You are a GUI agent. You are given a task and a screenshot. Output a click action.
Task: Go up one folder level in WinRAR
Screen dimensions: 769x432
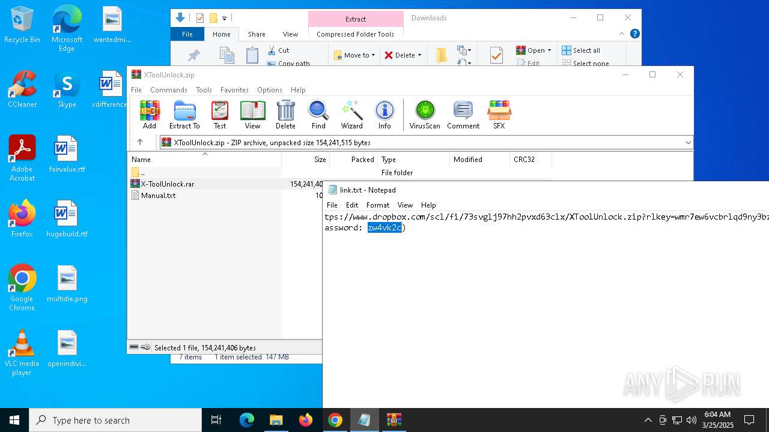[140, 142]
